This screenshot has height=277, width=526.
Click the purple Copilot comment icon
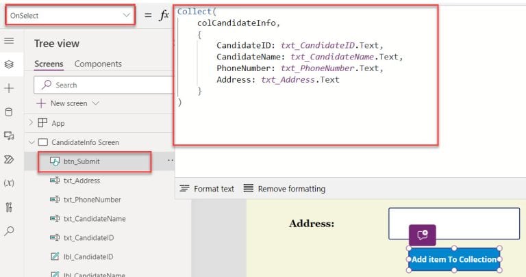tap(423, 235)
